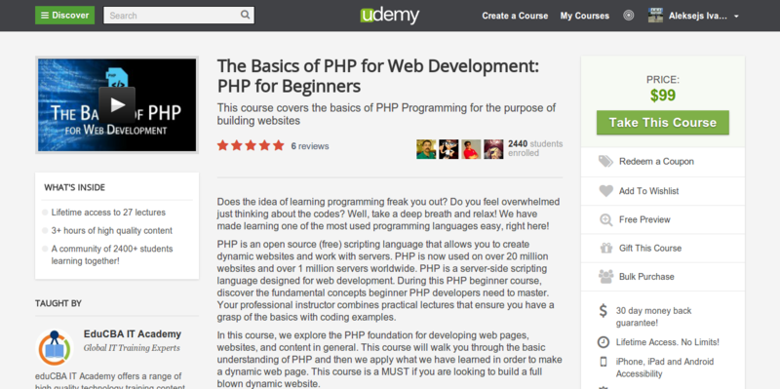Click the TAUGHT BY heading
The image size is (780, 389).
coord(58,303)
